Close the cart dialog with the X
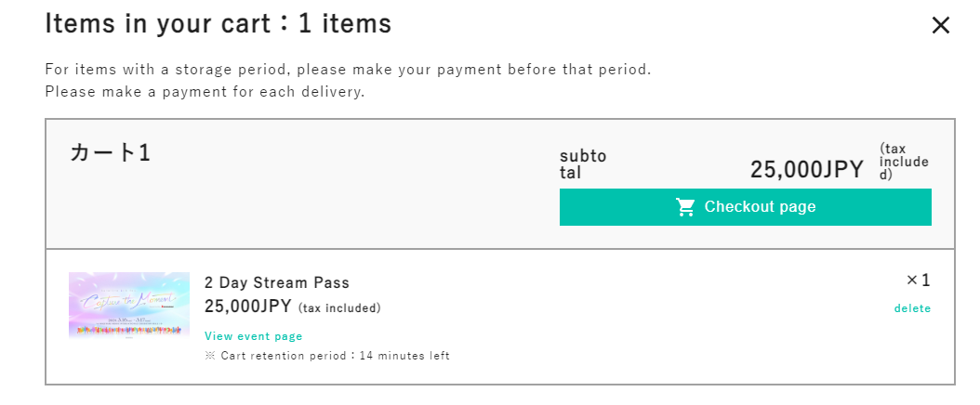The width and height of the screenshot is (980, 405). click(941, 26)
